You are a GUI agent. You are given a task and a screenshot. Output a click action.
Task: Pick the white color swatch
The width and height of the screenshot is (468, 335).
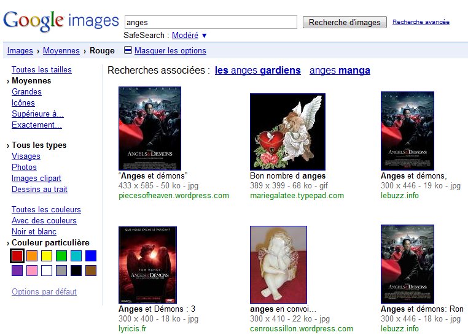coord(47,271)
